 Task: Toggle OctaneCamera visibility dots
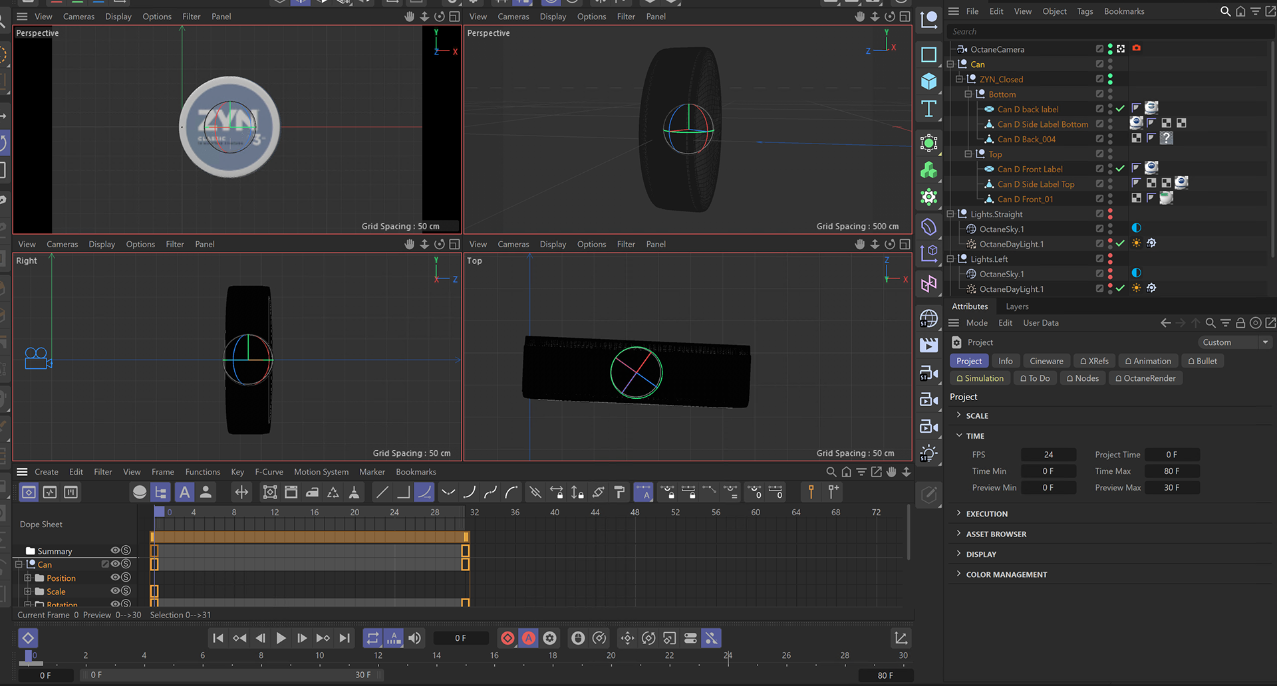pos(1110,49)
